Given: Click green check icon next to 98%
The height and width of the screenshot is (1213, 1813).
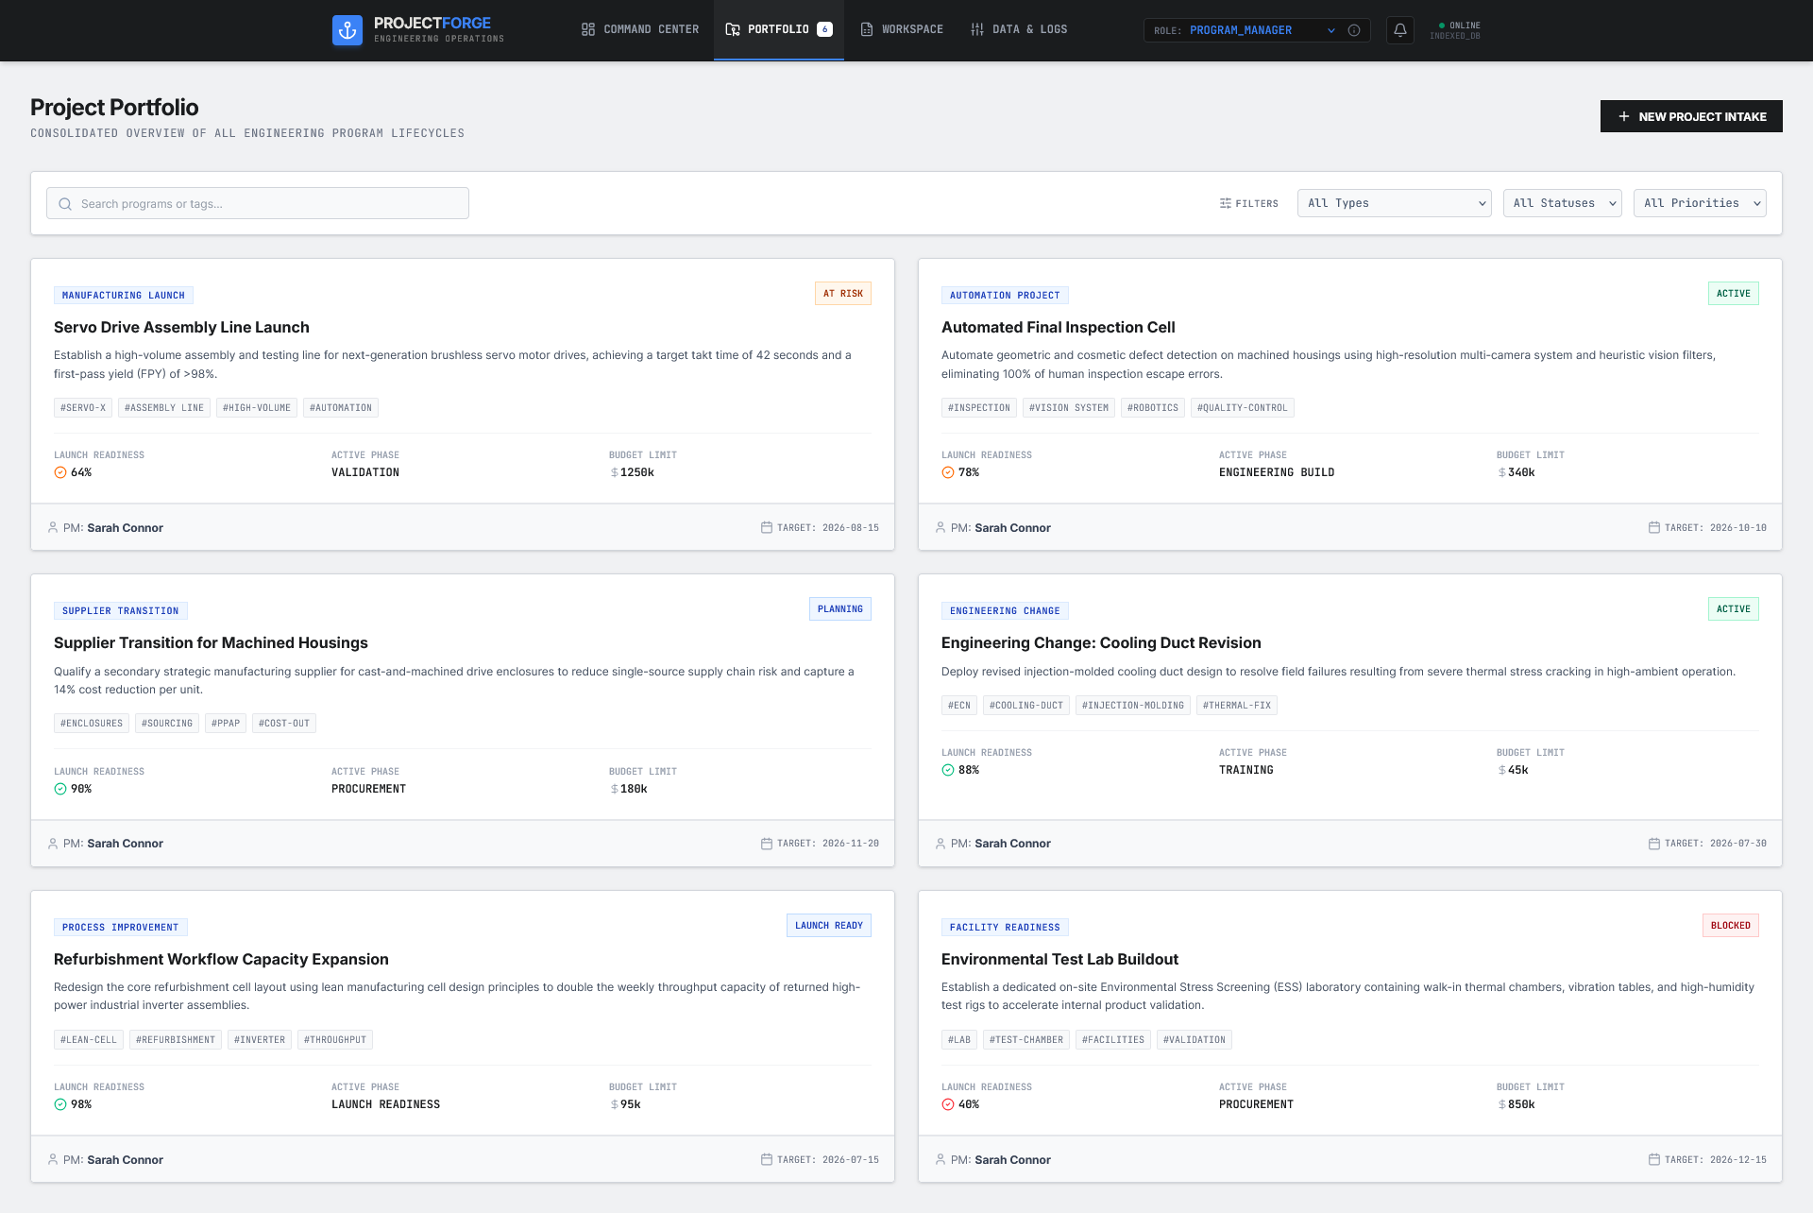Looking at the screenshot, I should [60, 1104].
